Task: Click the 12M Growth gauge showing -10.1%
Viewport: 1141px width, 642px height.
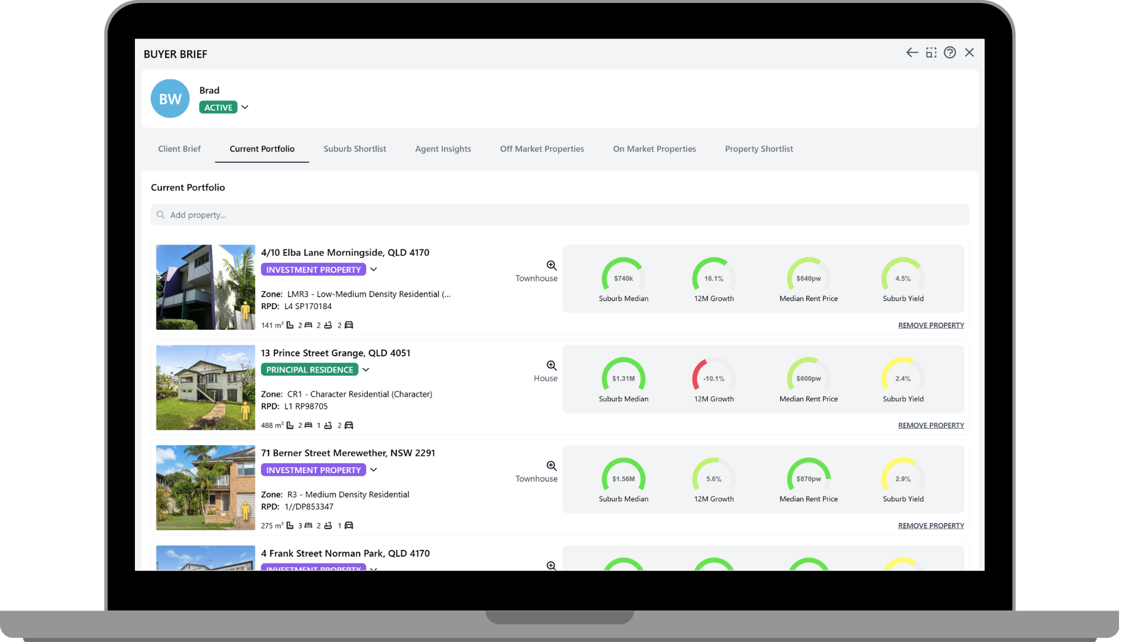Action: 714,378
